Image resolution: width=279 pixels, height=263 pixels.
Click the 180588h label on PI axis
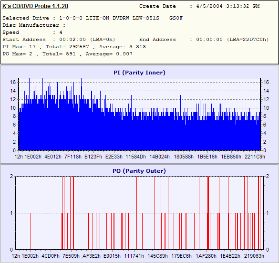click(x=184, y=157)
